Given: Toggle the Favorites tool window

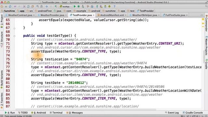Looking at the screenshot, I should [x=2, y=100].
